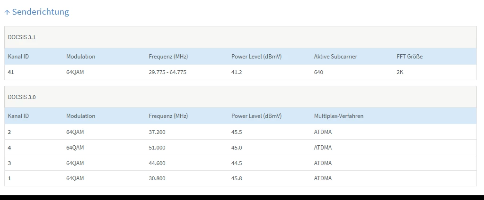Click the 44.600 frequency cell
This screenshot has height=200, width=484.
[157, 163]
